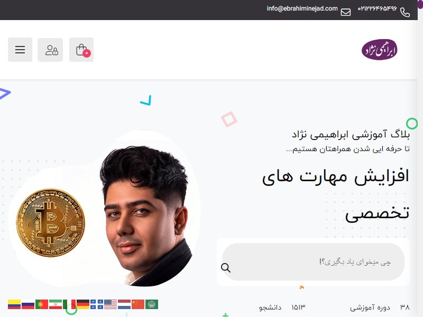Screen dimensions: 423x317
Task: Open the shopping bag cart icon
Action: tap(81, 50)
